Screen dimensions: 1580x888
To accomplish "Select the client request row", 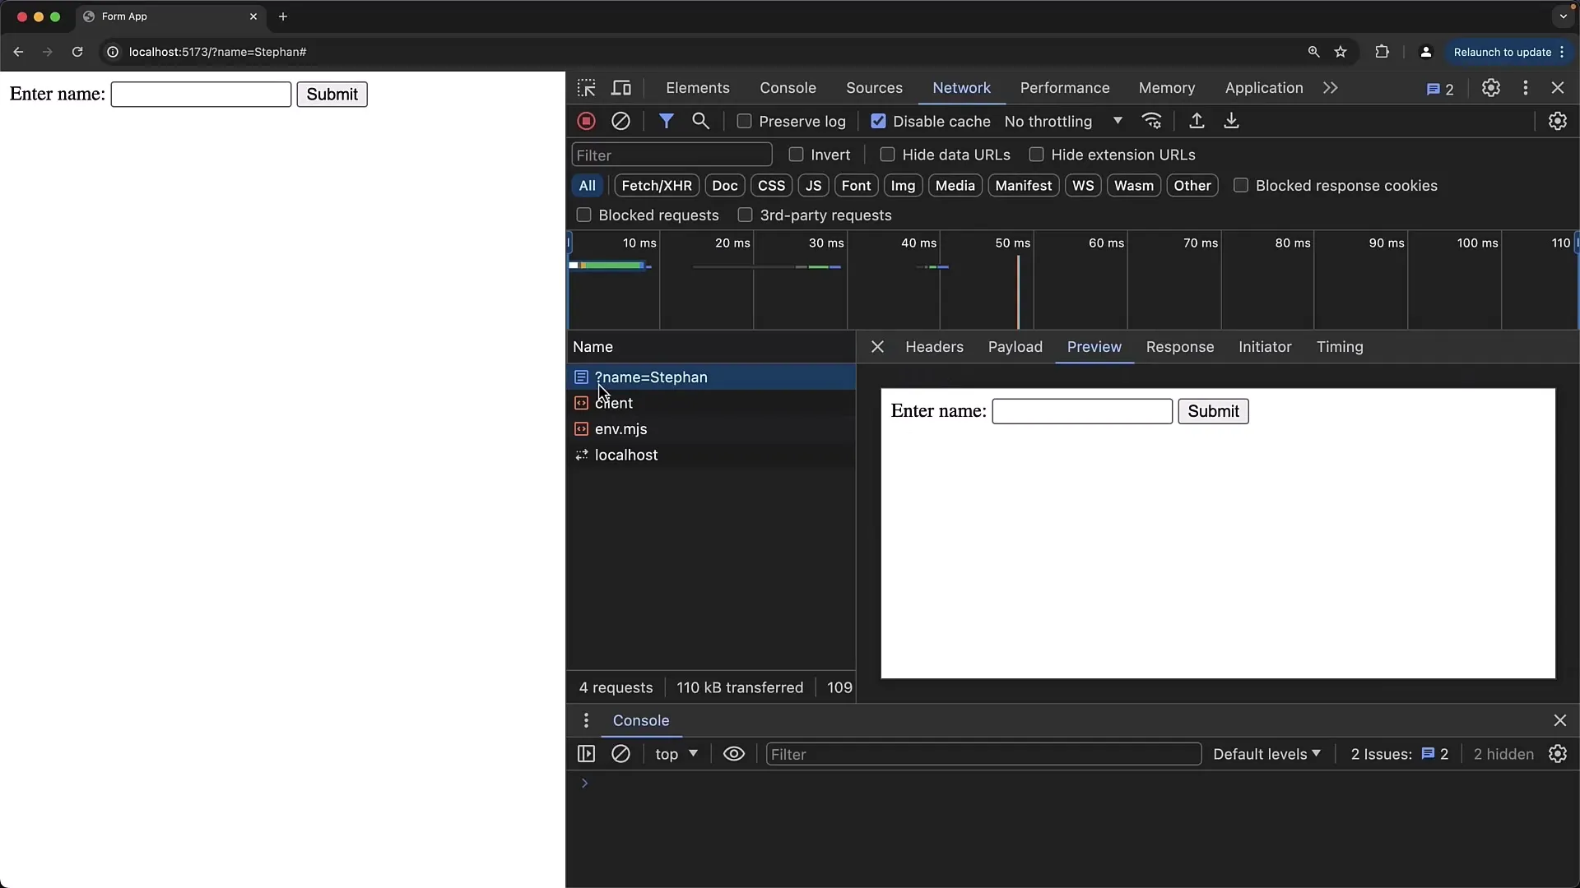I will pyautogui.click(x=711, y=403).
